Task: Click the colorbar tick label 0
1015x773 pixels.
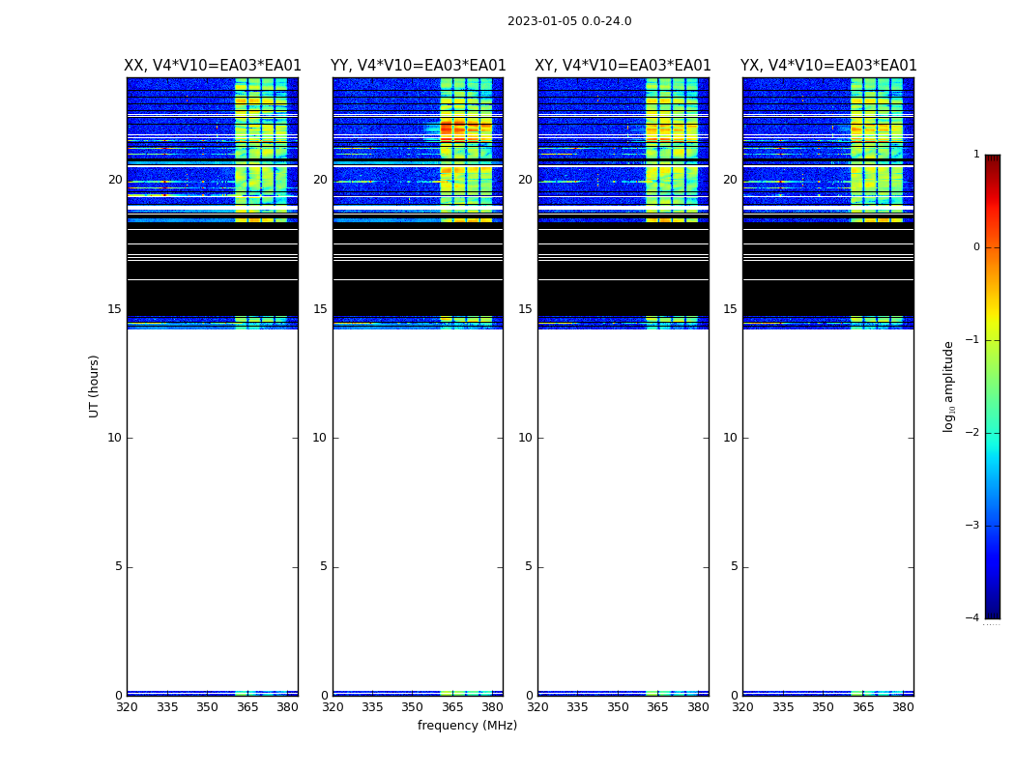Action: [x=976, y=247]
